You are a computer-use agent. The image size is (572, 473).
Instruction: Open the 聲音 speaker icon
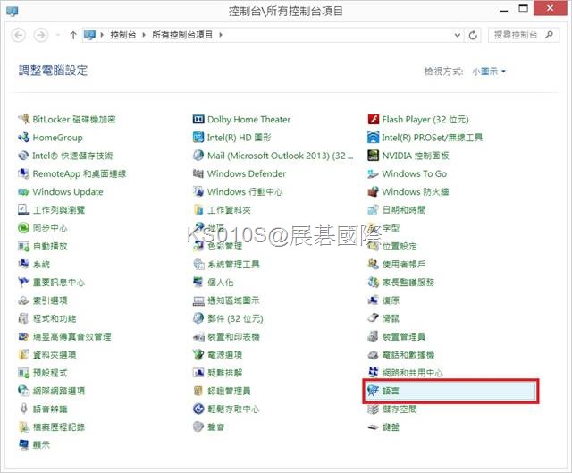pyautogui.click(x=198, y=427)
